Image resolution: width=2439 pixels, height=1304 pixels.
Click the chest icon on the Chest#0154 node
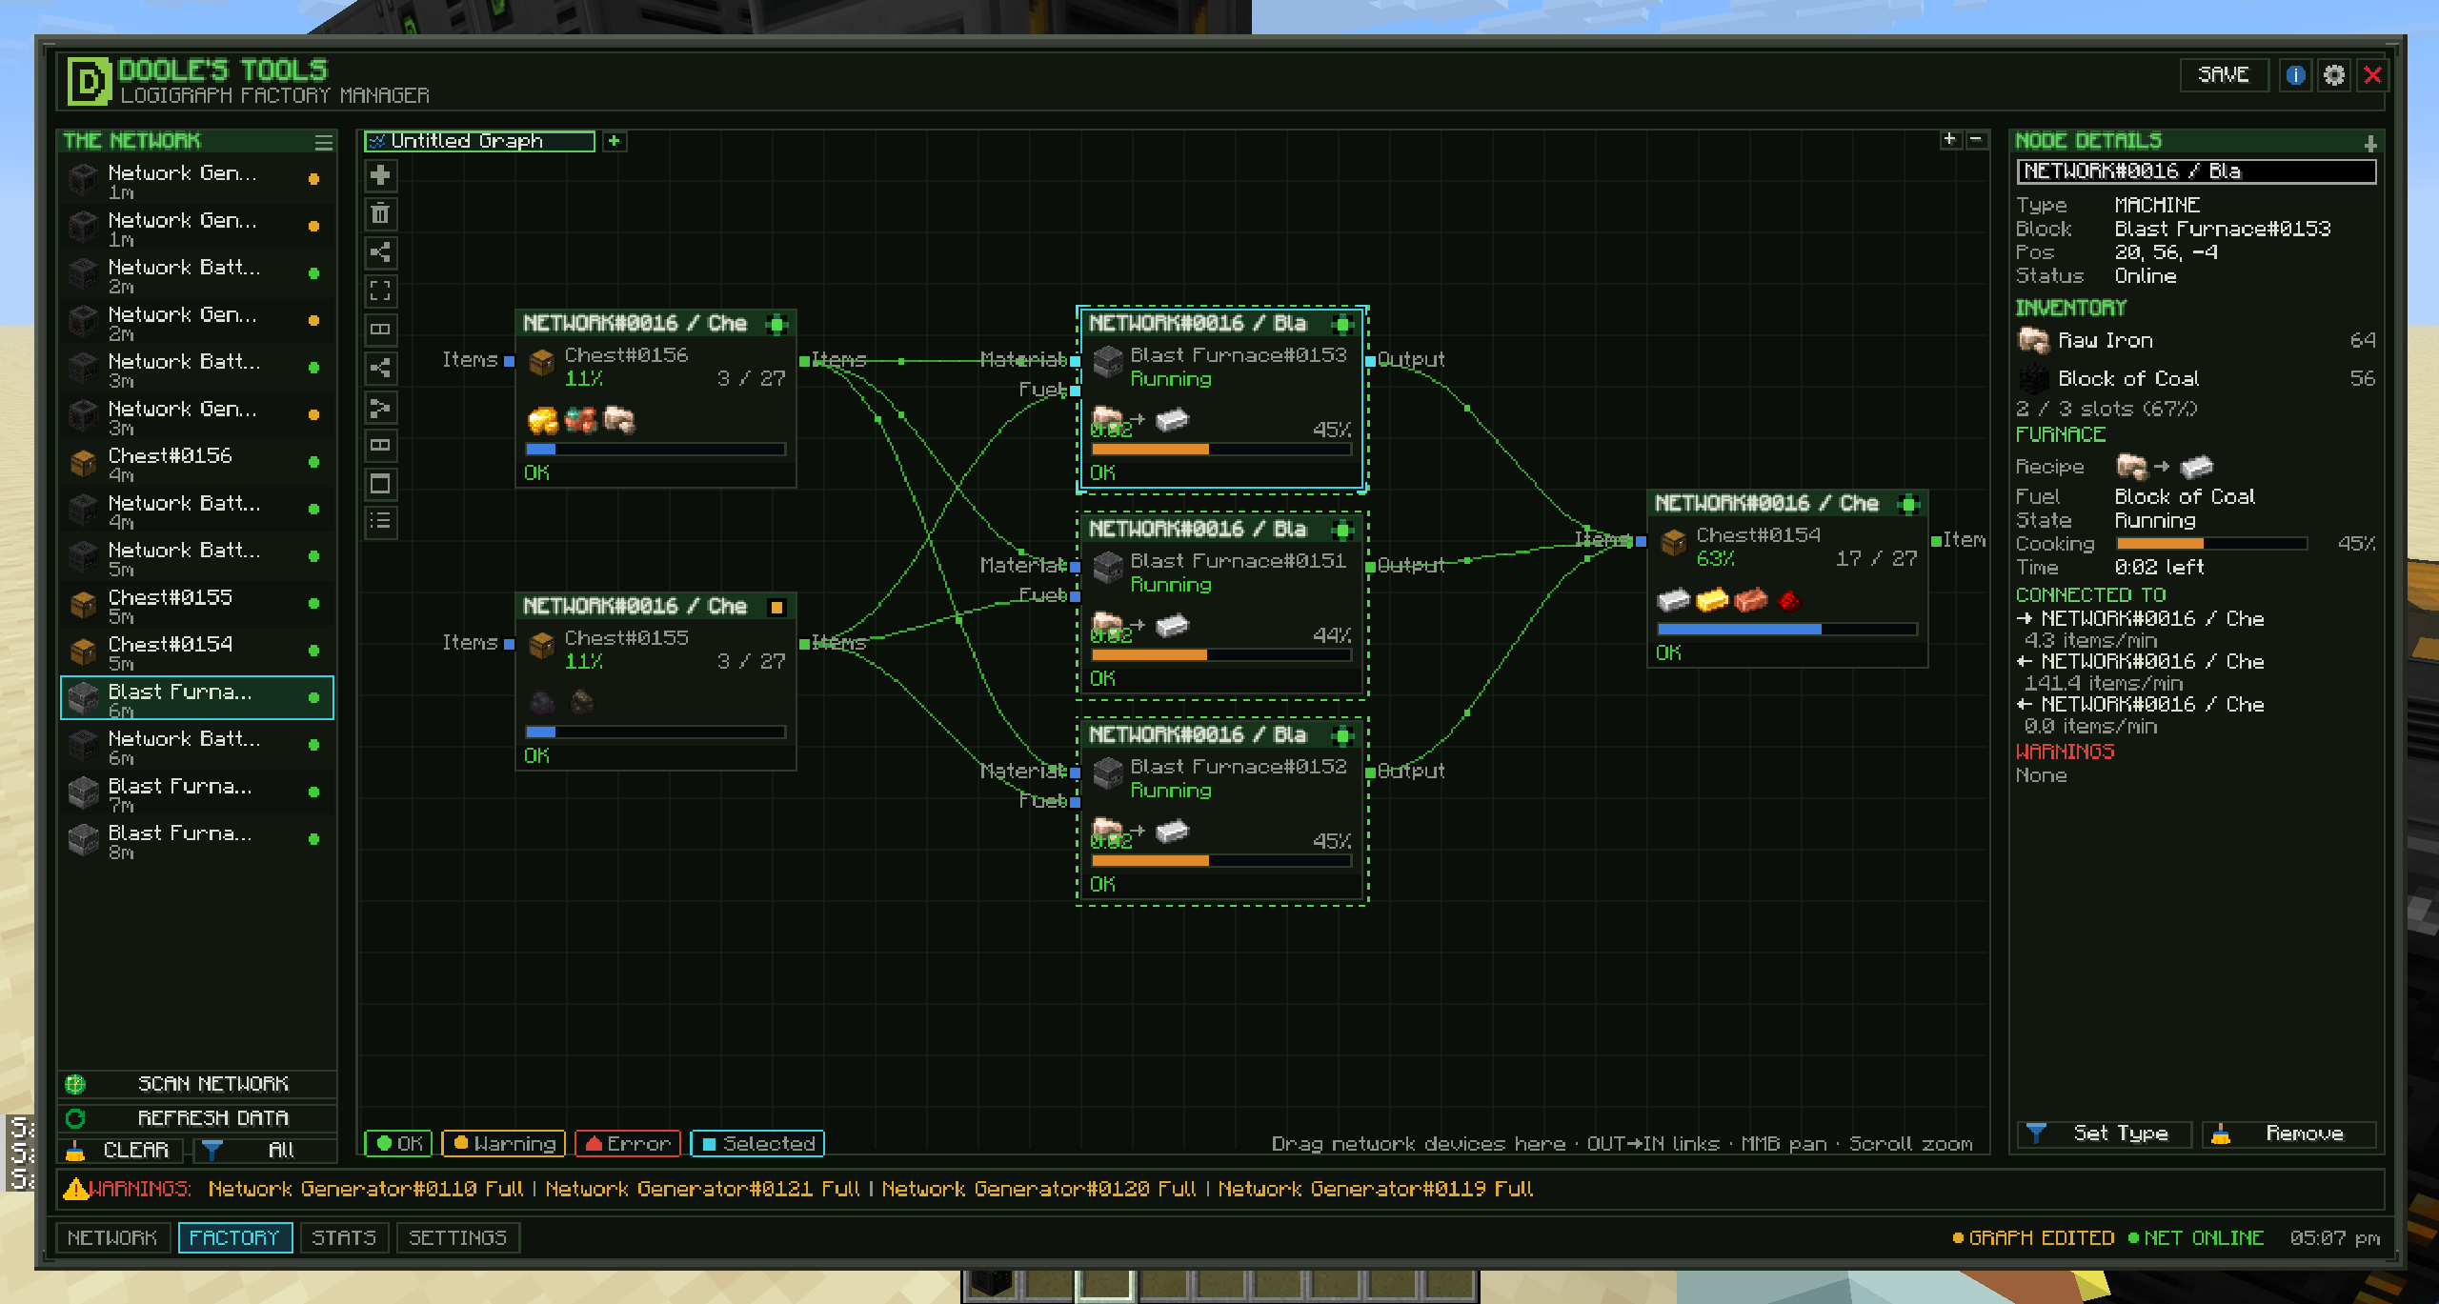coord(1674,543)
